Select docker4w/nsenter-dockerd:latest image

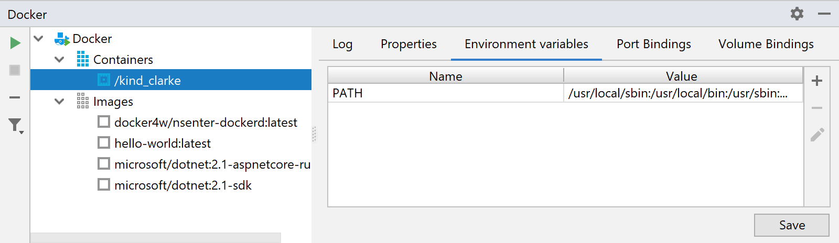206,122
